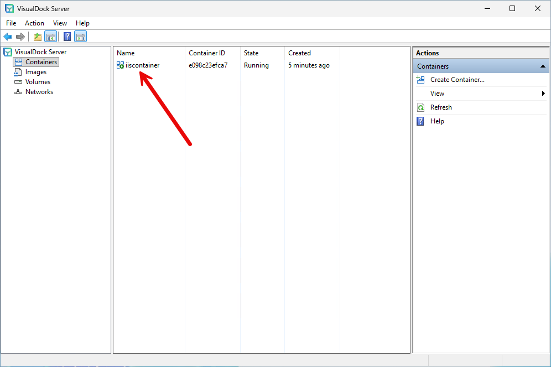Open the View menu in menu bar
This screenshot has width=551, height=367.
(x=60, y=23)
